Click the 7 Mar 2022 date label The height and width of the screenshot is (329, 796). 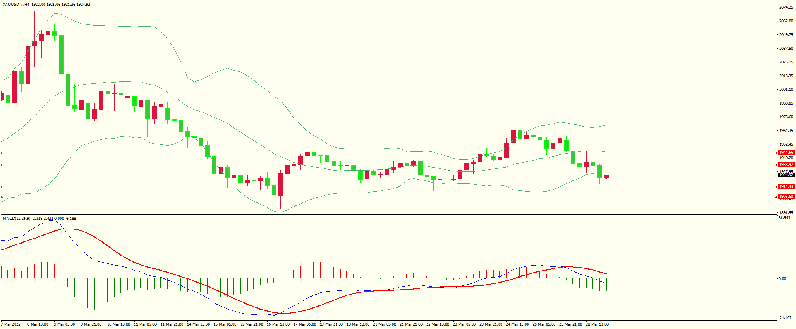coord(11,324)
